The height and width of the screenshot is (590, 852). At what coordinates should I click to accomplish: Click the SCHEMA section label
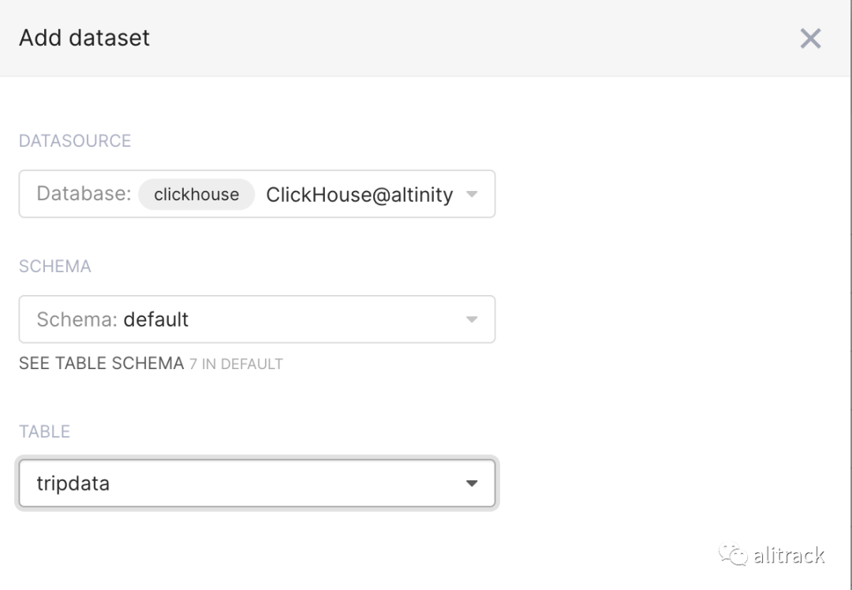[55, 267]
